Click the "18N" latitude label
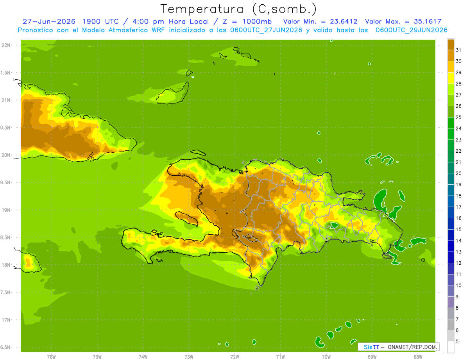469x362 pixels. [x=6, y=265]
